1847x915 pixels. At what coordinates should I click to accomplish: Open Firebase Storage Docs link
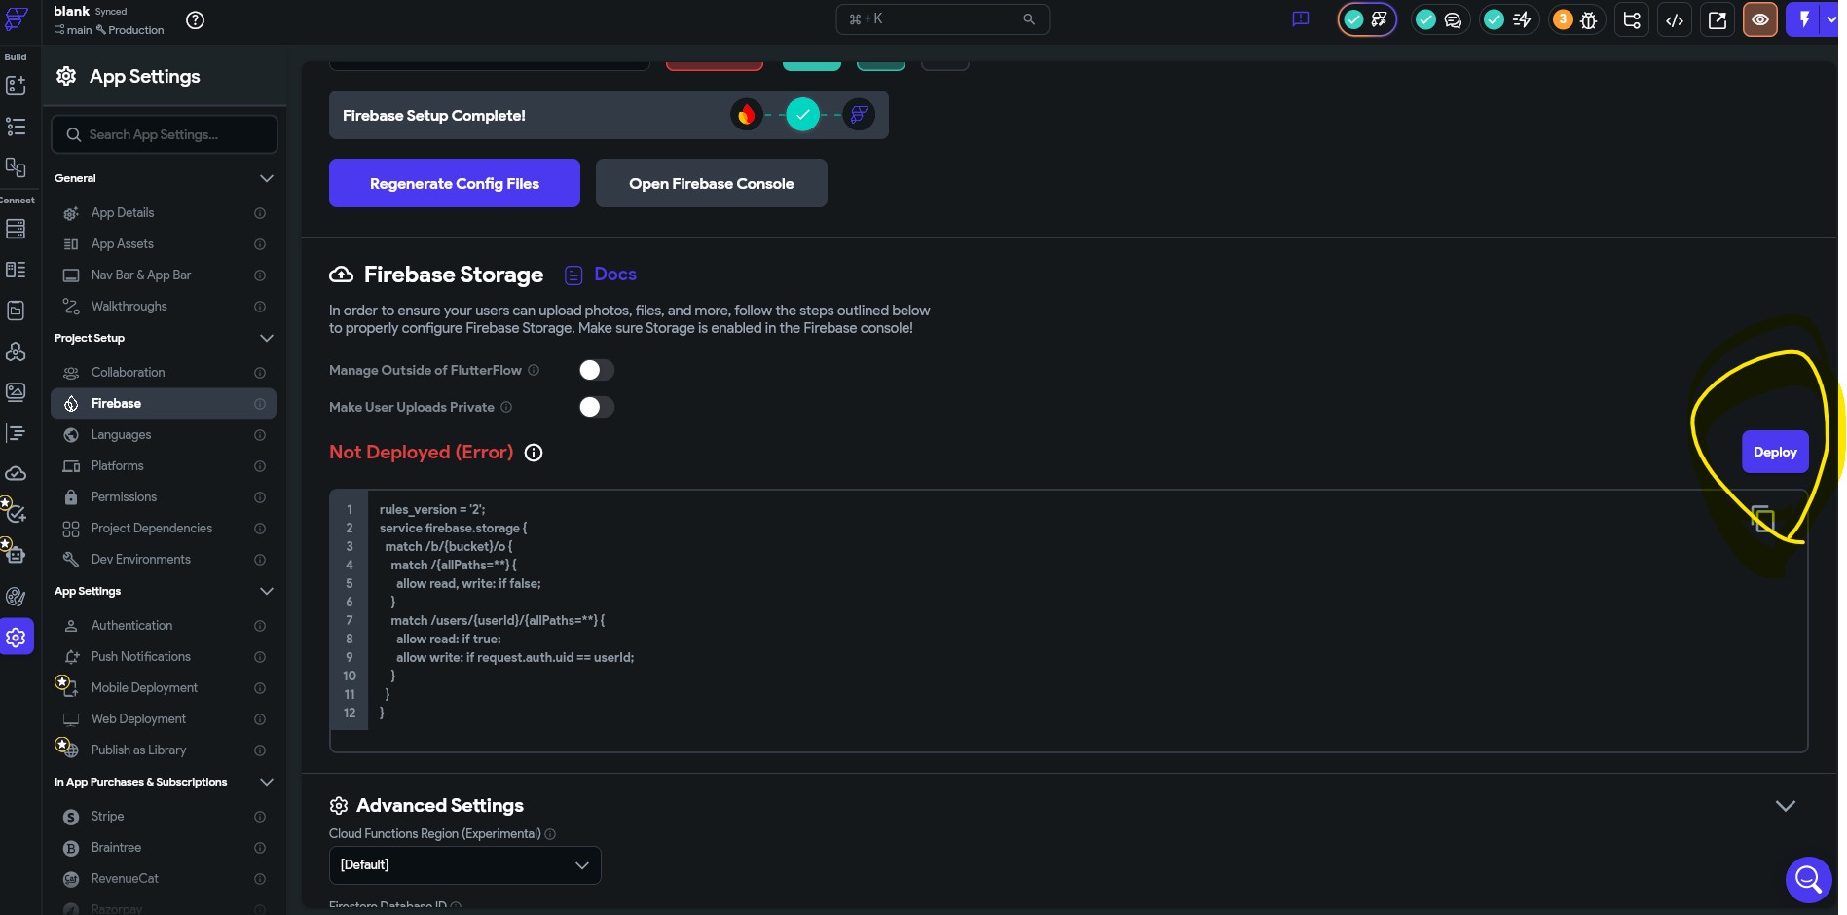tap(601, 274)
